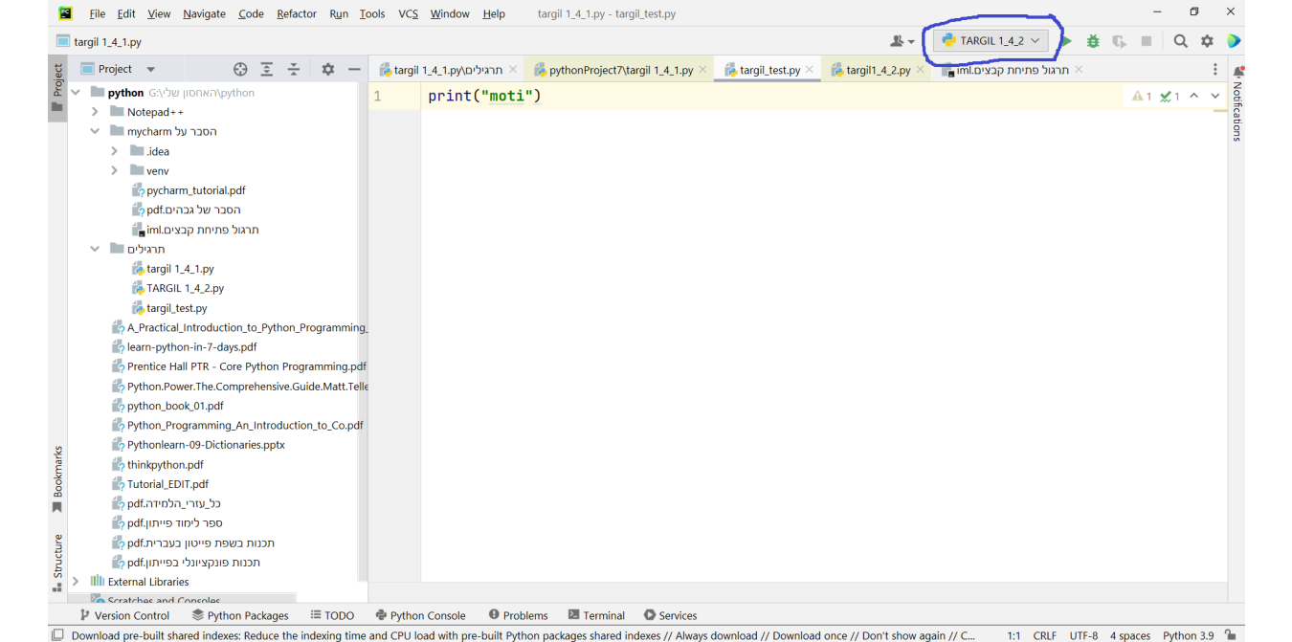
Task: Click the download shared indexes status message
Action: click(523, 635)
